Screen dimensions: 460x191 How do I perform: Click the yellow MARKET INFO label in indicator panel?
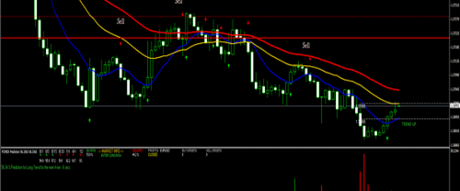tap(111, 151)
